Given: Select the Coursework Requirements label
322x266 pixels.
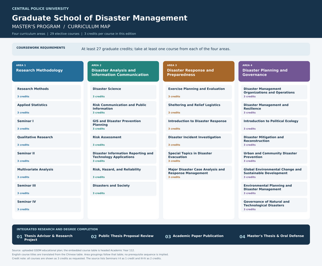Looking at the screenshot, I should (x=40, y=48).
